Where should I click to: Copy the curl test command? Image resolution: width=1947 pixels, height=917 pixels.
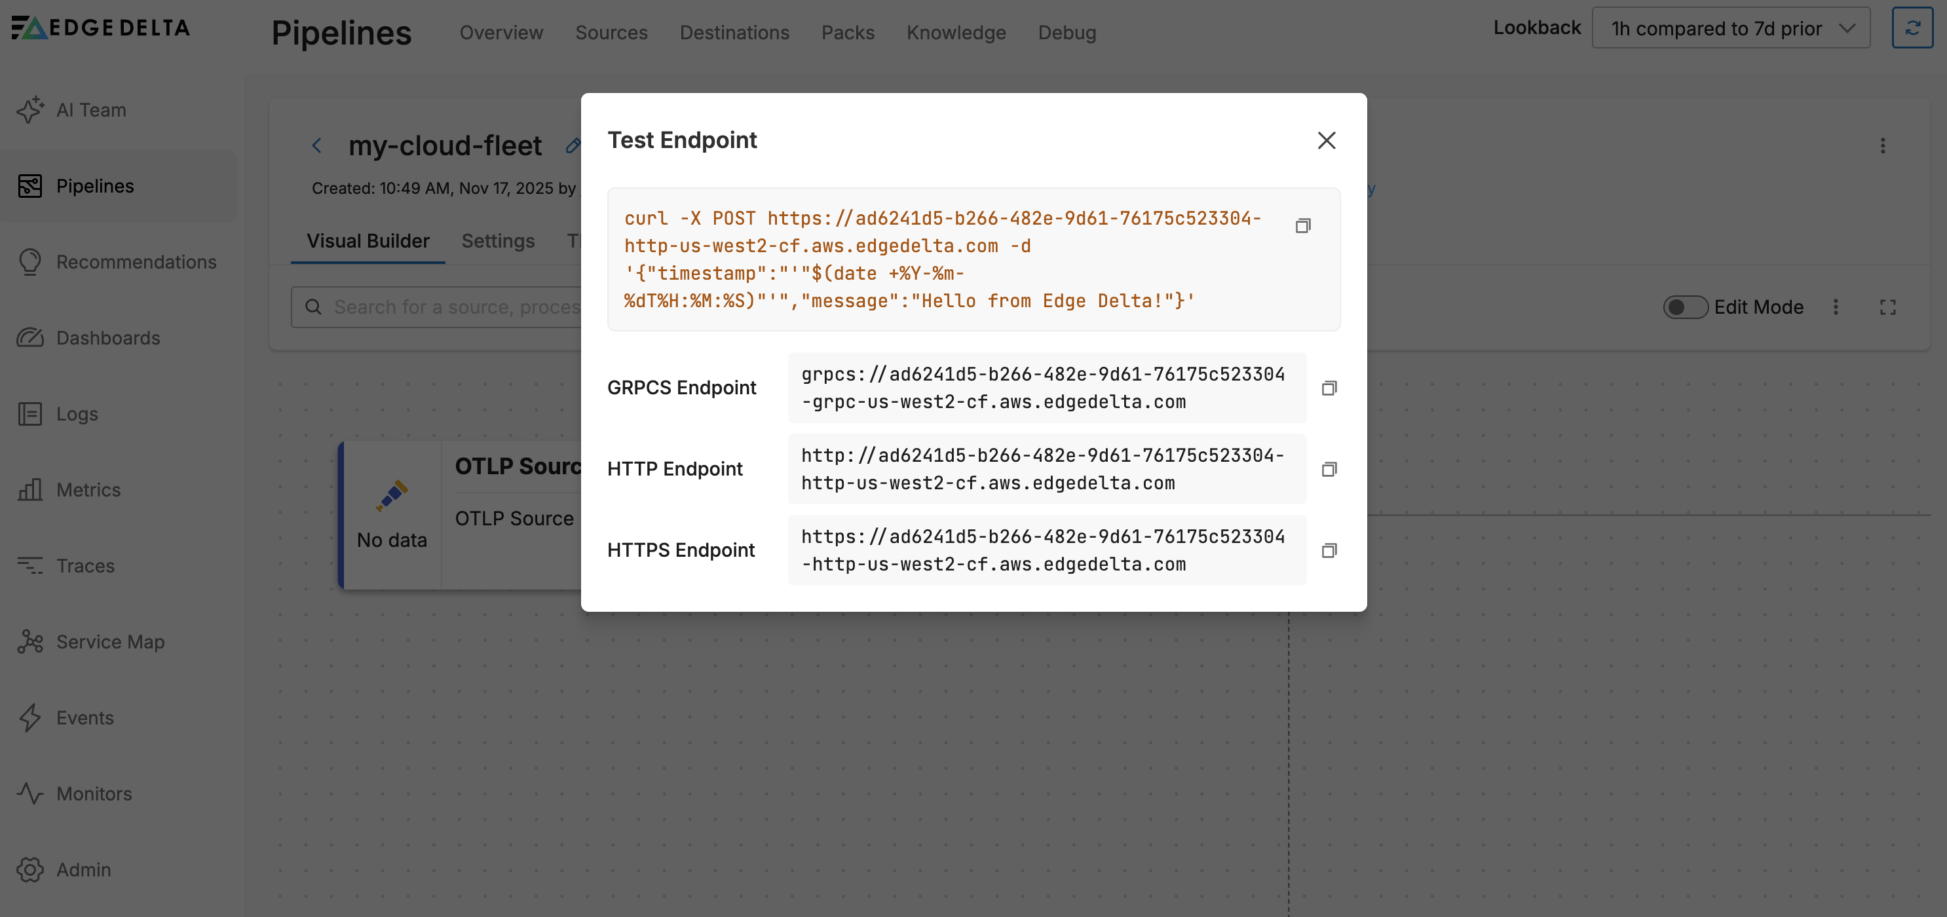tap(1302, 226)
